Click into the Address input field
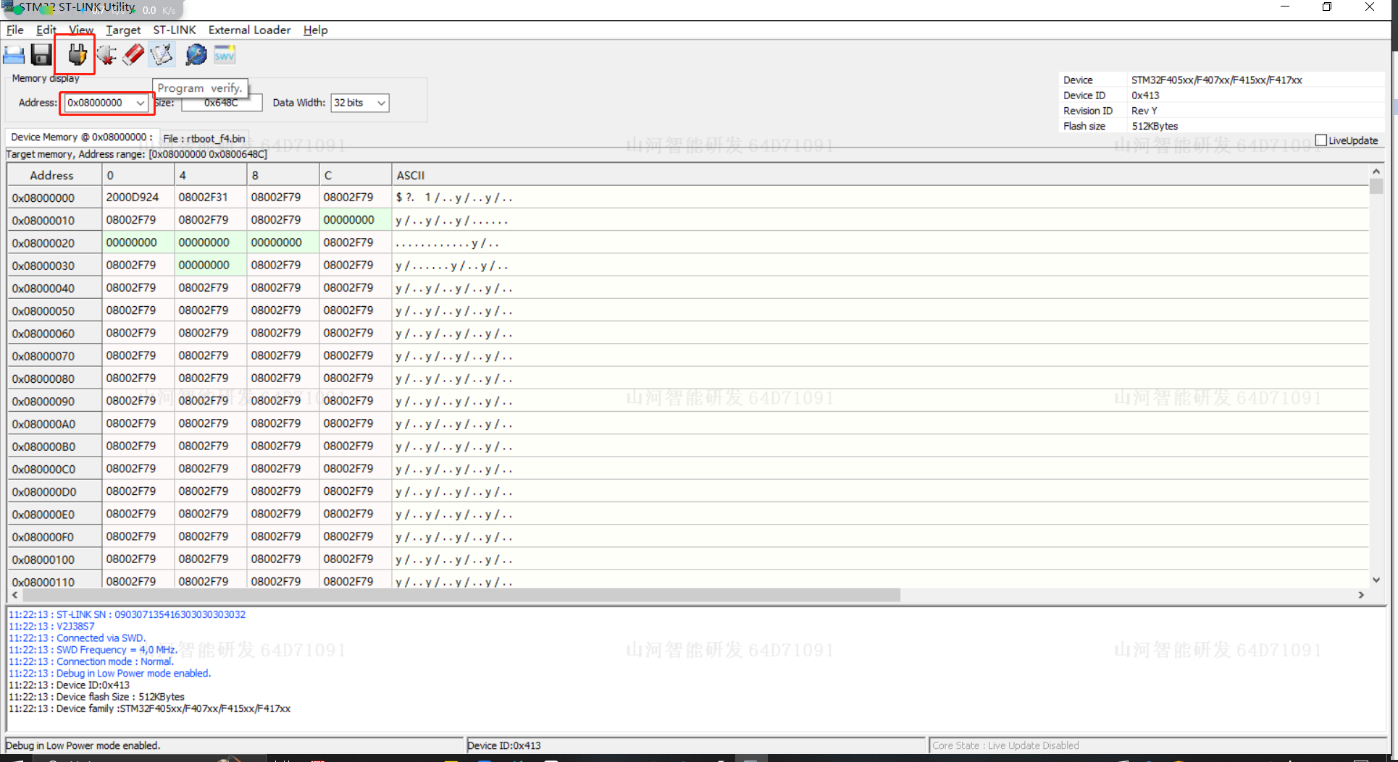 click(x=99, y=103)
